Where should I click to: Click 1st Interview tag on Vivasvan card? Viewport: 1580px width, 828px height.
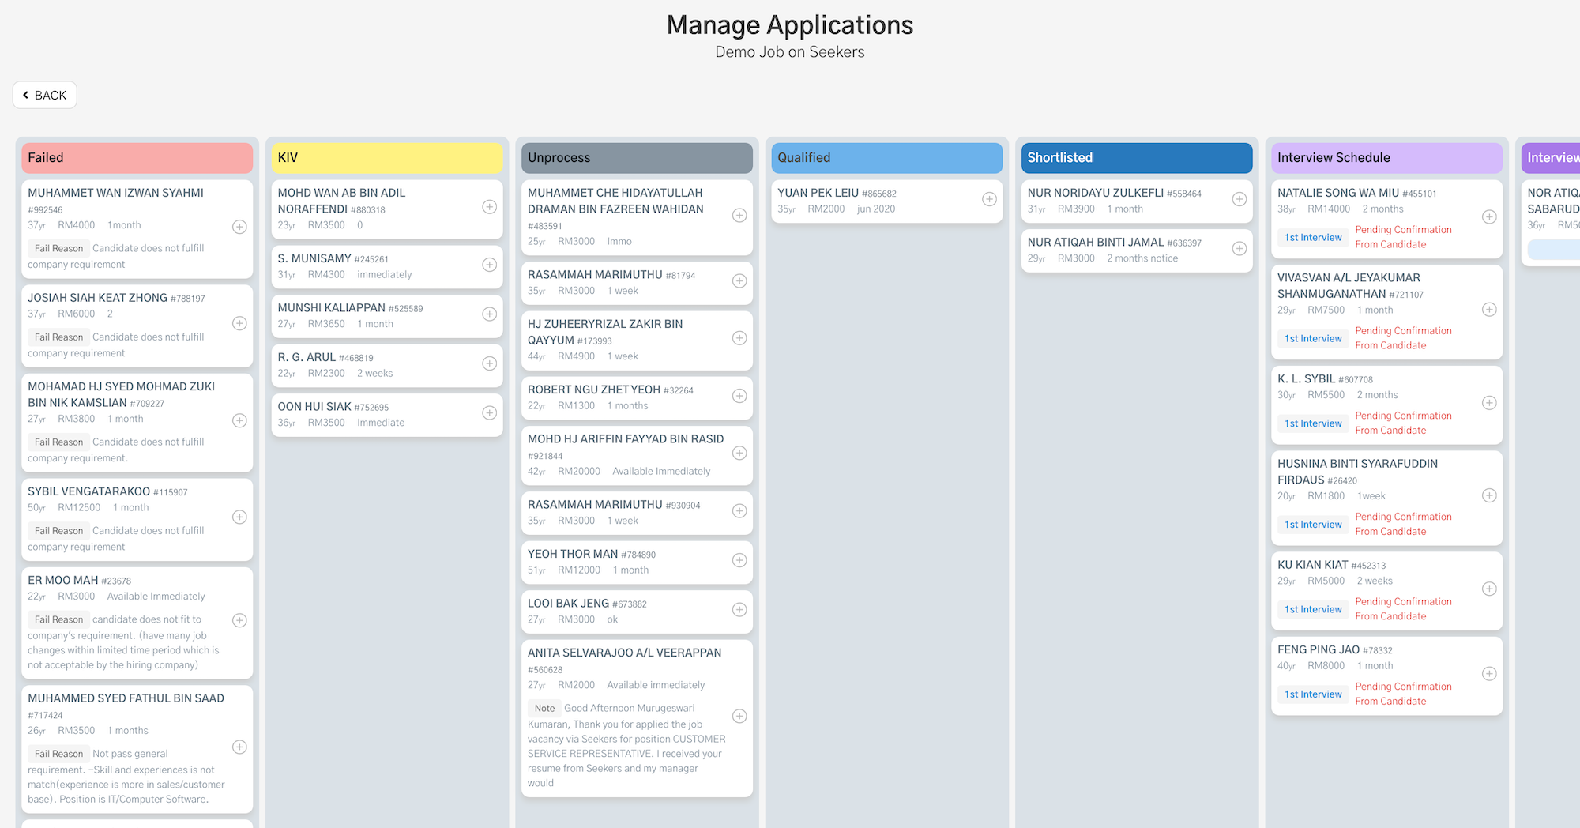pos(1313,338)
